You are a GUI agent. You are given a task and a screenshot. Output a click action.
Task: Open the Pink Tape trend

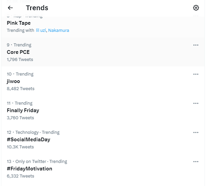pyautogui.click(x=19, y=23)
